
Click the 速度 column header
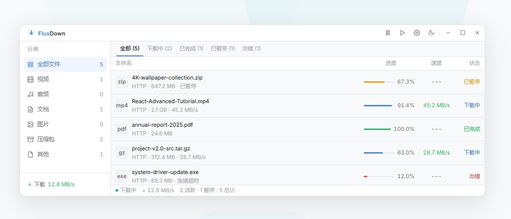pos(436,63)
